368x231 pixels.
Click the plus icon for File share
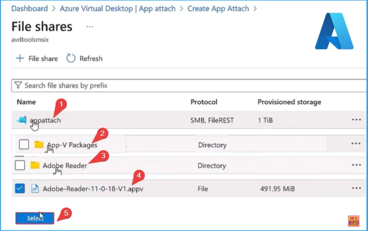click(x=20, y=58)
